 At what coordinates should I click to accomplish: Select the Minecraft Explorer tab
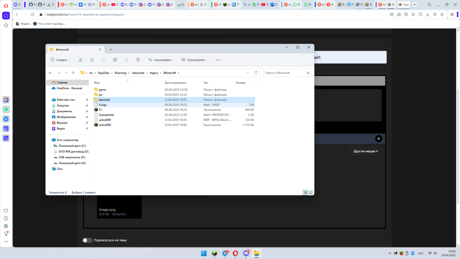[x=75, y=50]
